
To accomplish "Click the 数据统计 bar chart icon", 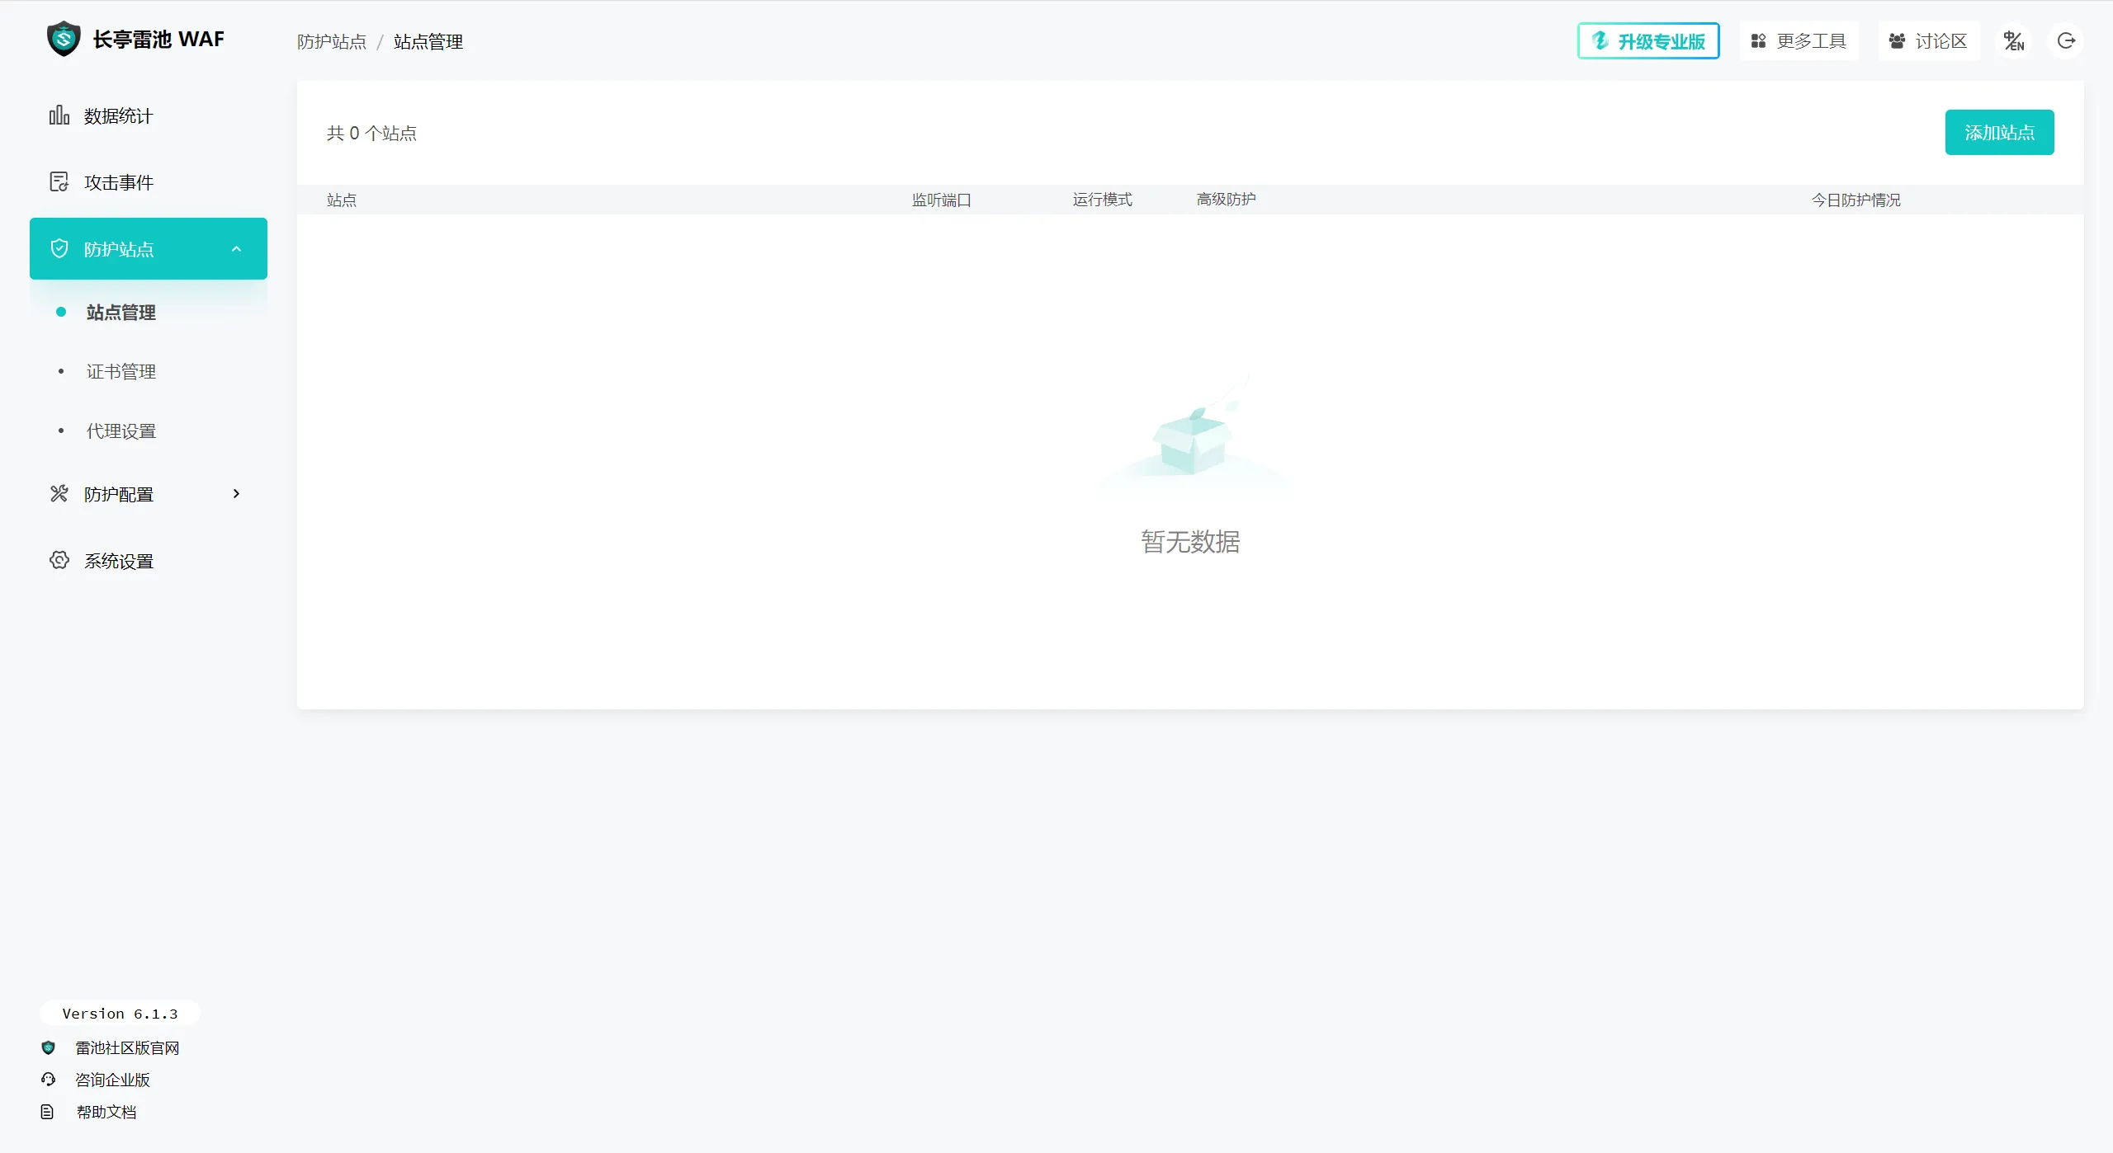I will point(59,115).
